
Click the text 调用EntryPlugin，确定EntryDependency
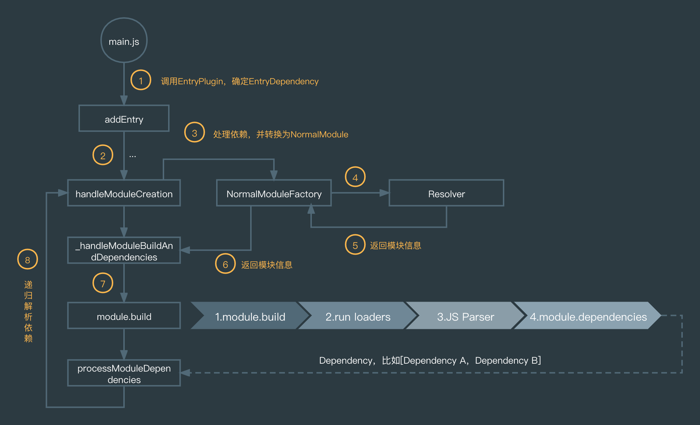coord(240,81)
